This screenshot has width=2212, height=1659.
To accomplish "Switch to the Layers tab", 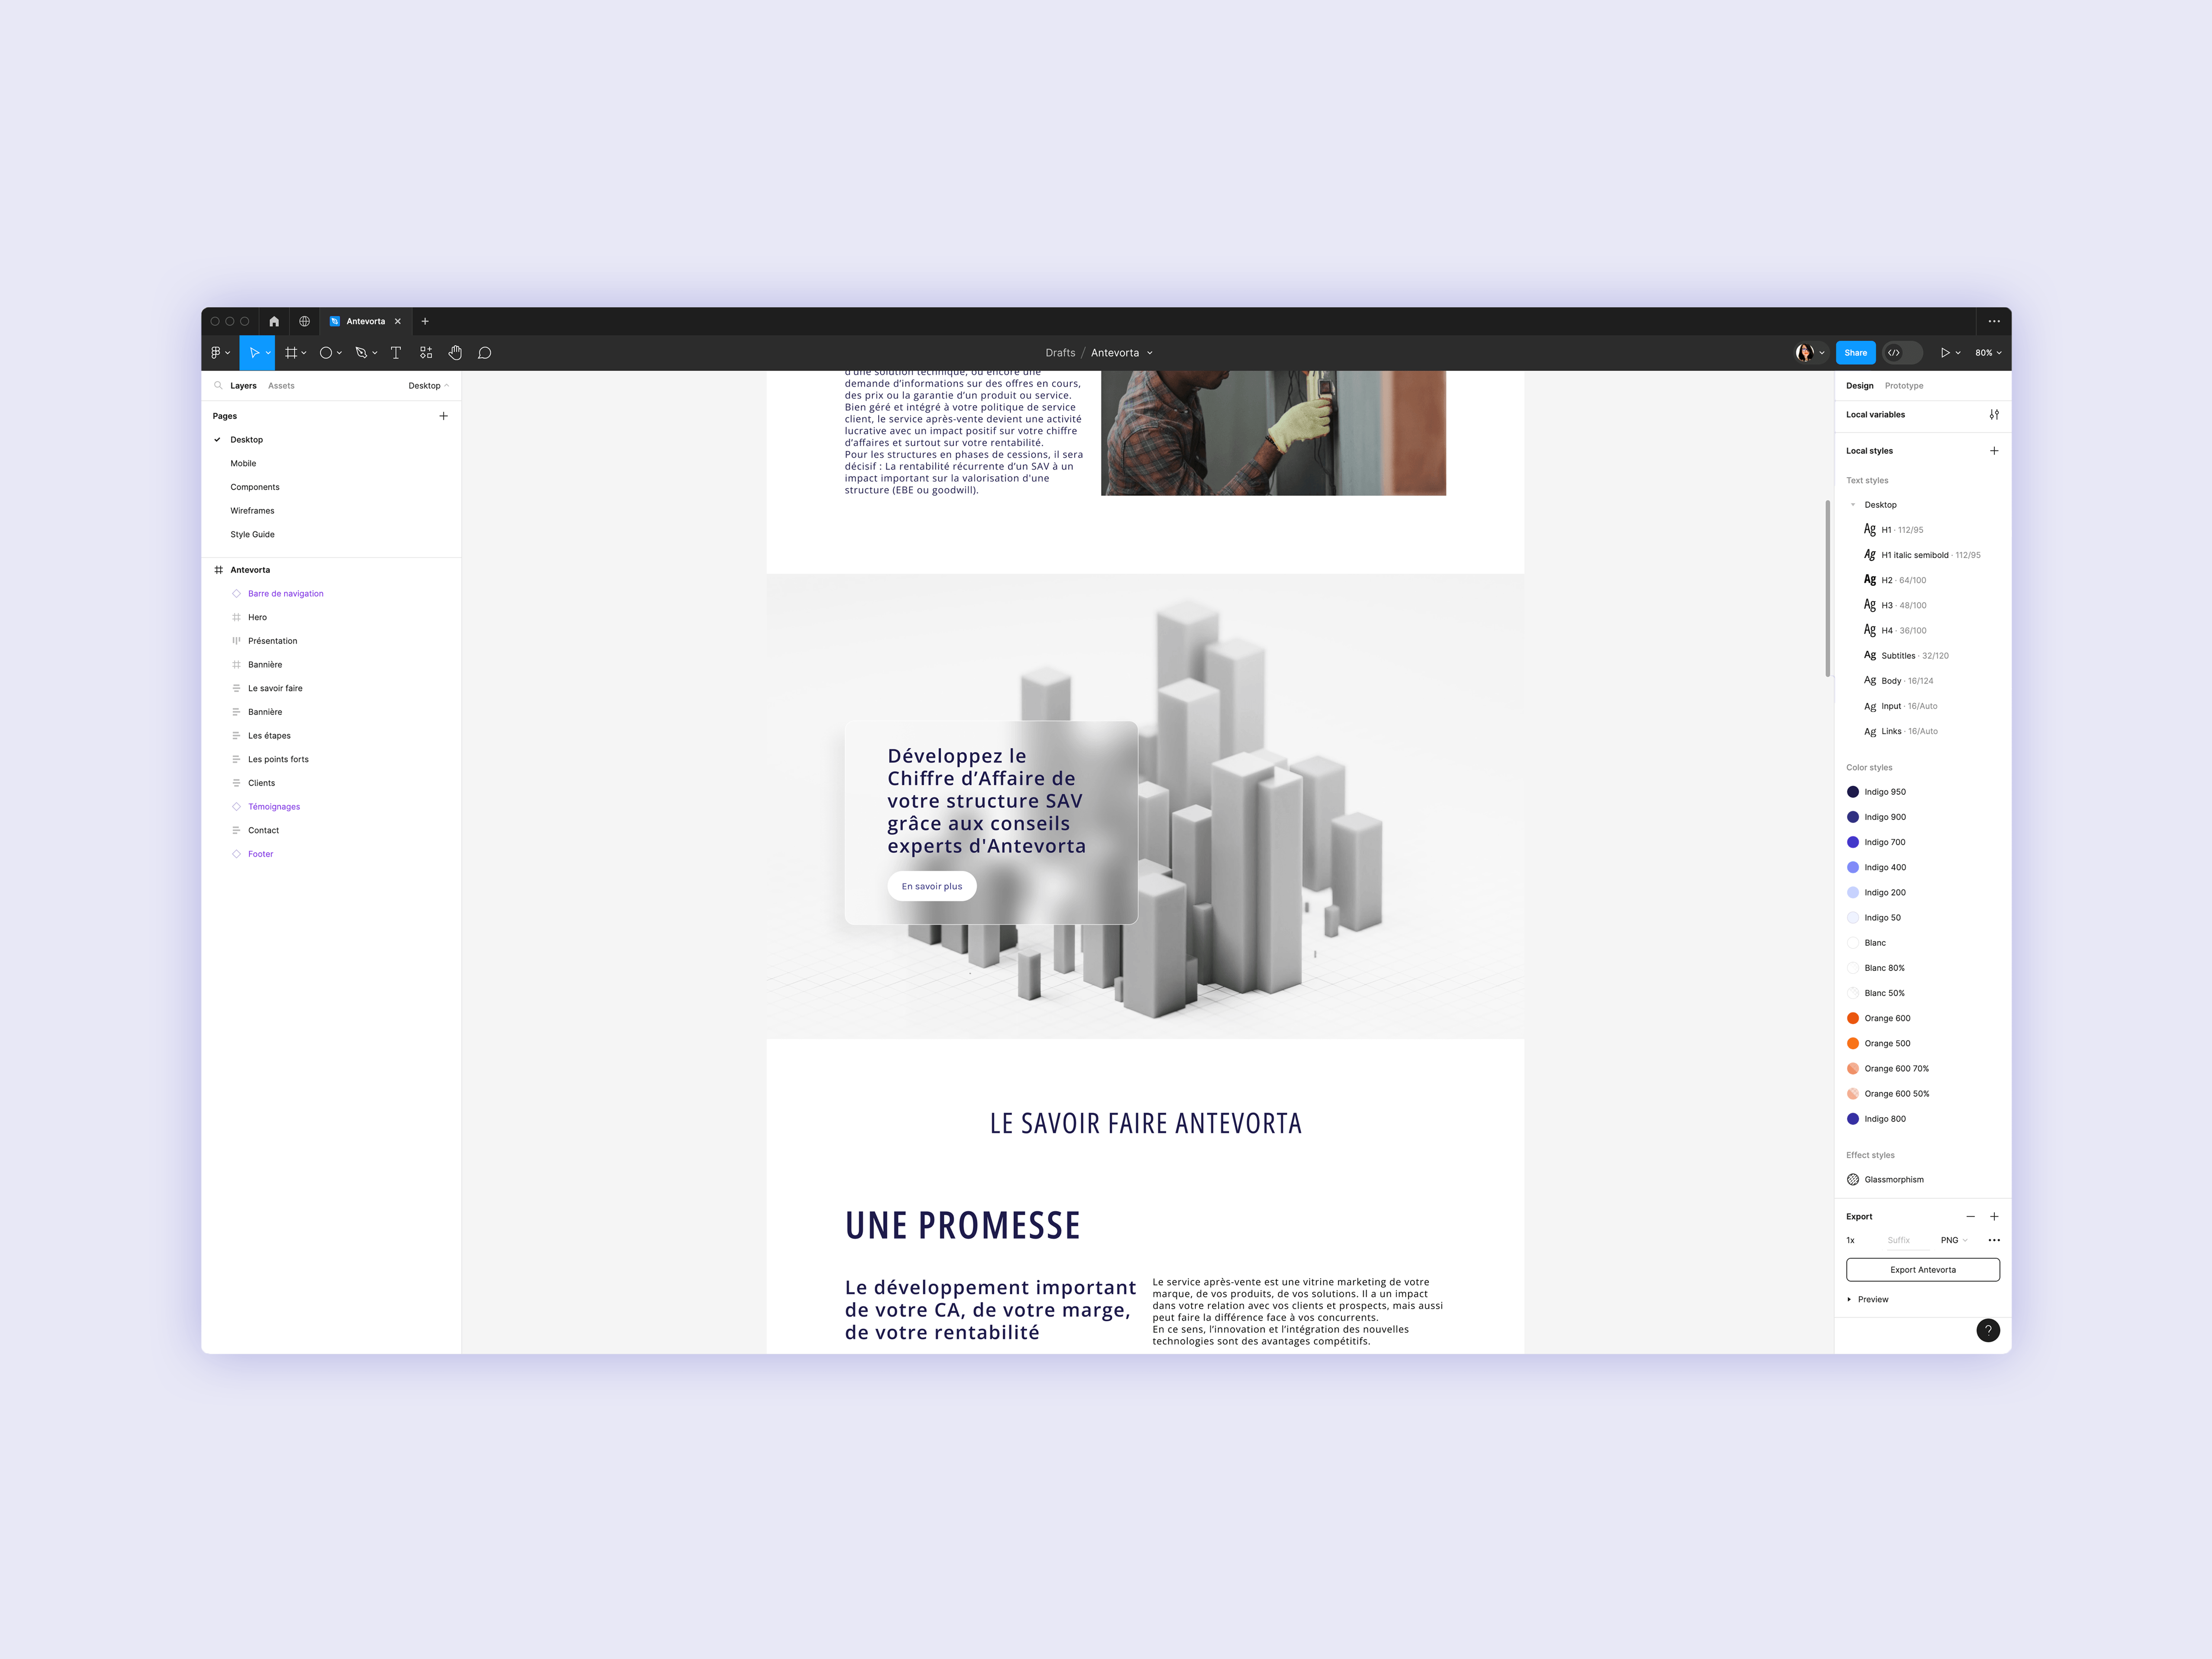I will [x=243, y=385].
